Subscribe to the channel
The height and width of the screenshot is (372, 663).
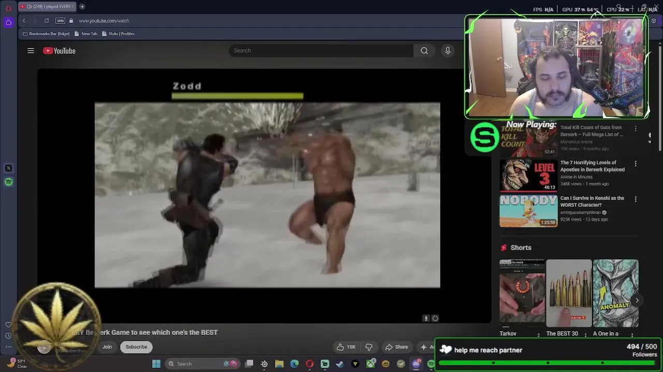click(x=136, y=347)
